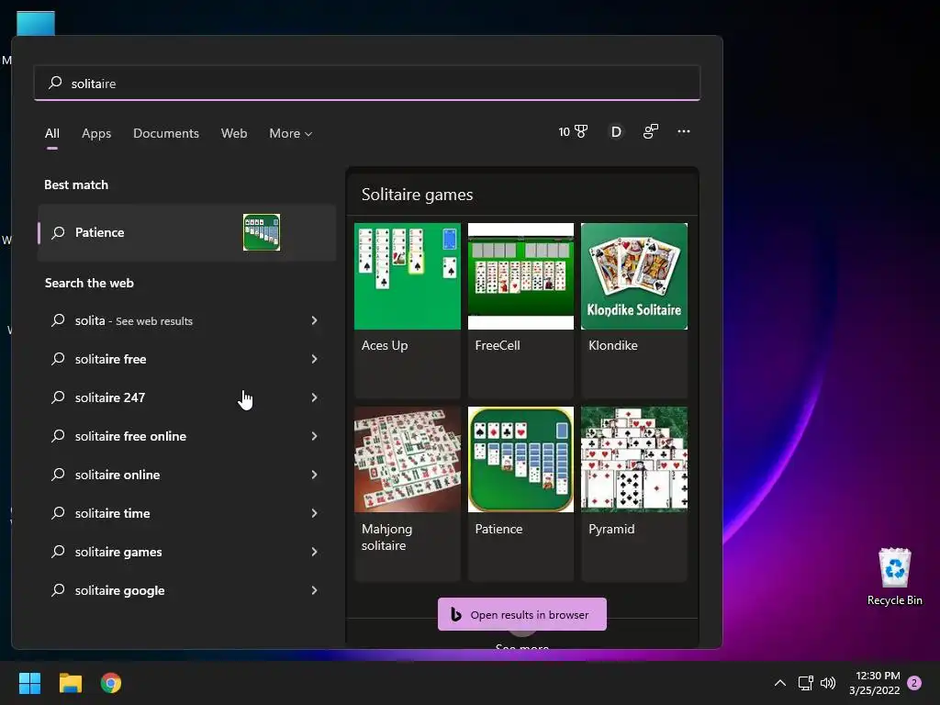The image size is (940, 705).
Task: Click the Patience app thumbnail in Best match
Action: tap(262, 232)
